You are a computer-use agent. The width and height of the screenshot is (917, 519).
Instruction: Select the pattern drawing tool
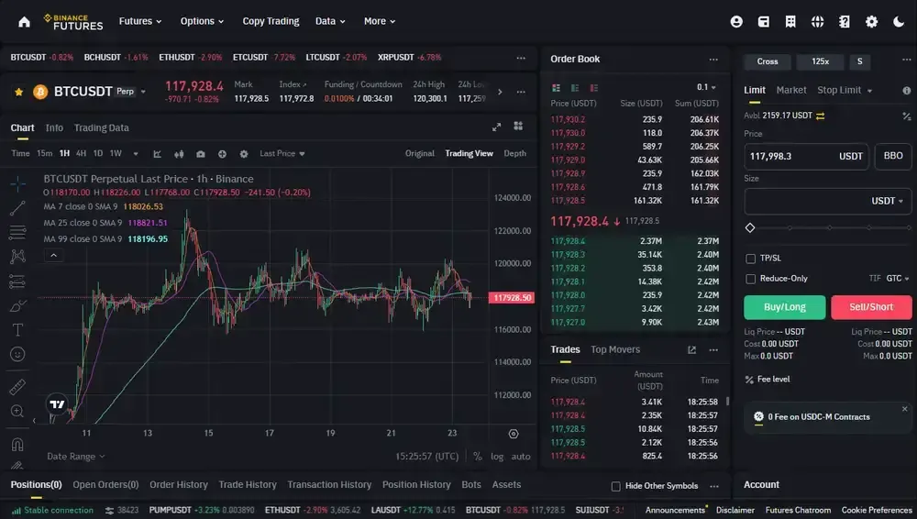[x=17, y=256]
